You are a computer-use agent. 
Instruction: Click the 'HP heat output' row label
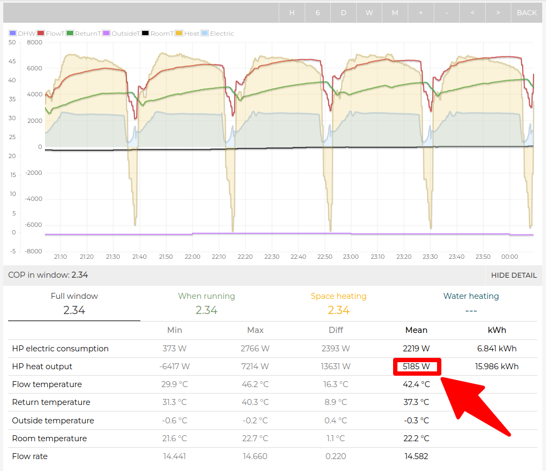[x=42, y=367]
